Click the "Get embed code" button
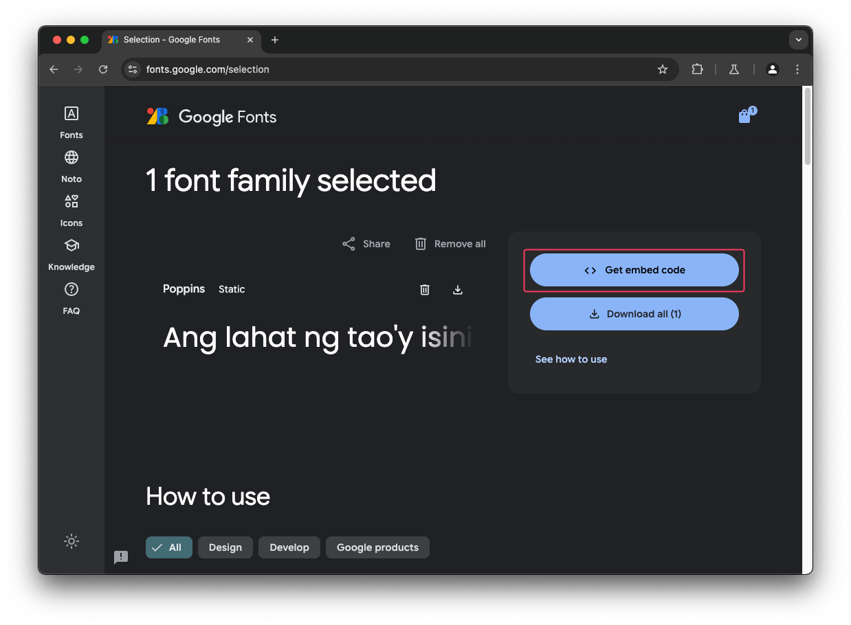This screenshot has height=625, width=851. (634, 270)
